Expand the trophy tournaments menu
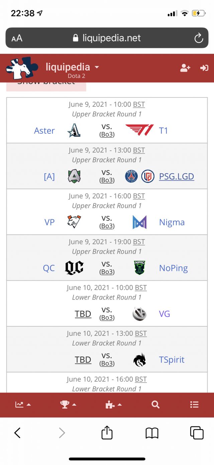214x465 pixels. [68, 405]
